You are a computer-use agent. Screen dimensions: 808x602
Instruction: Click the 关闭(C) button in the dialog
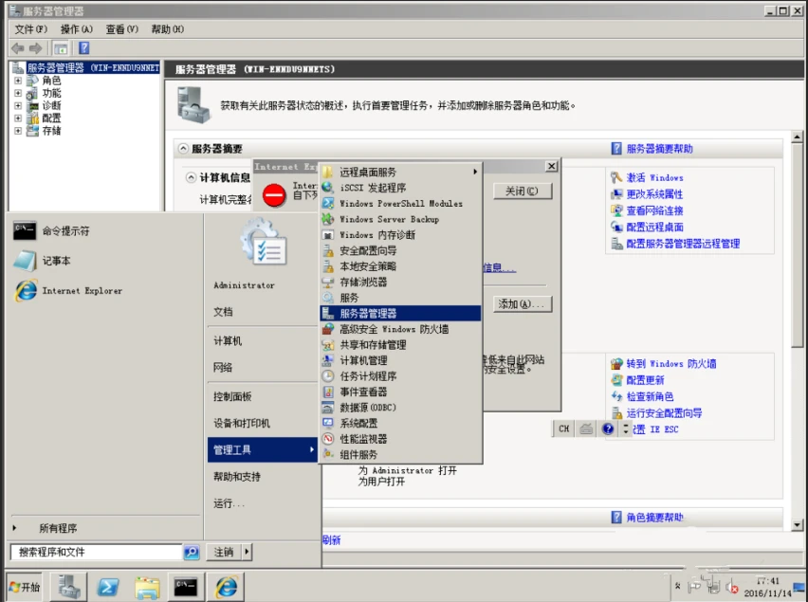click(x=523, y=191)
